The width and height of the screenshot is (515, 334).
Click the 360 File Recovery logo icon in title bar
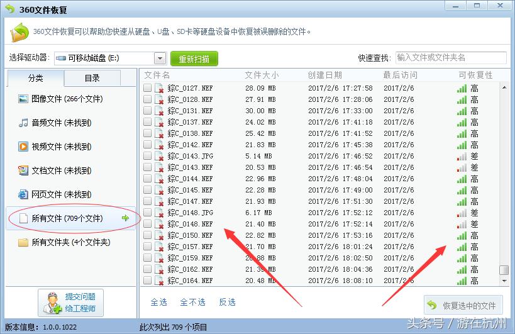[10, 9]
